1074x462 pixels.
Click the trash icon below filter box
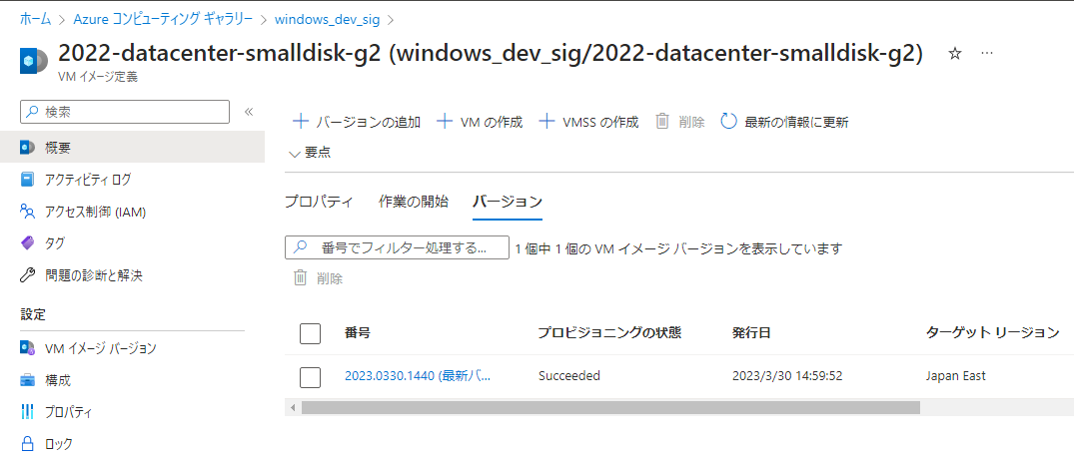[300, 277]
